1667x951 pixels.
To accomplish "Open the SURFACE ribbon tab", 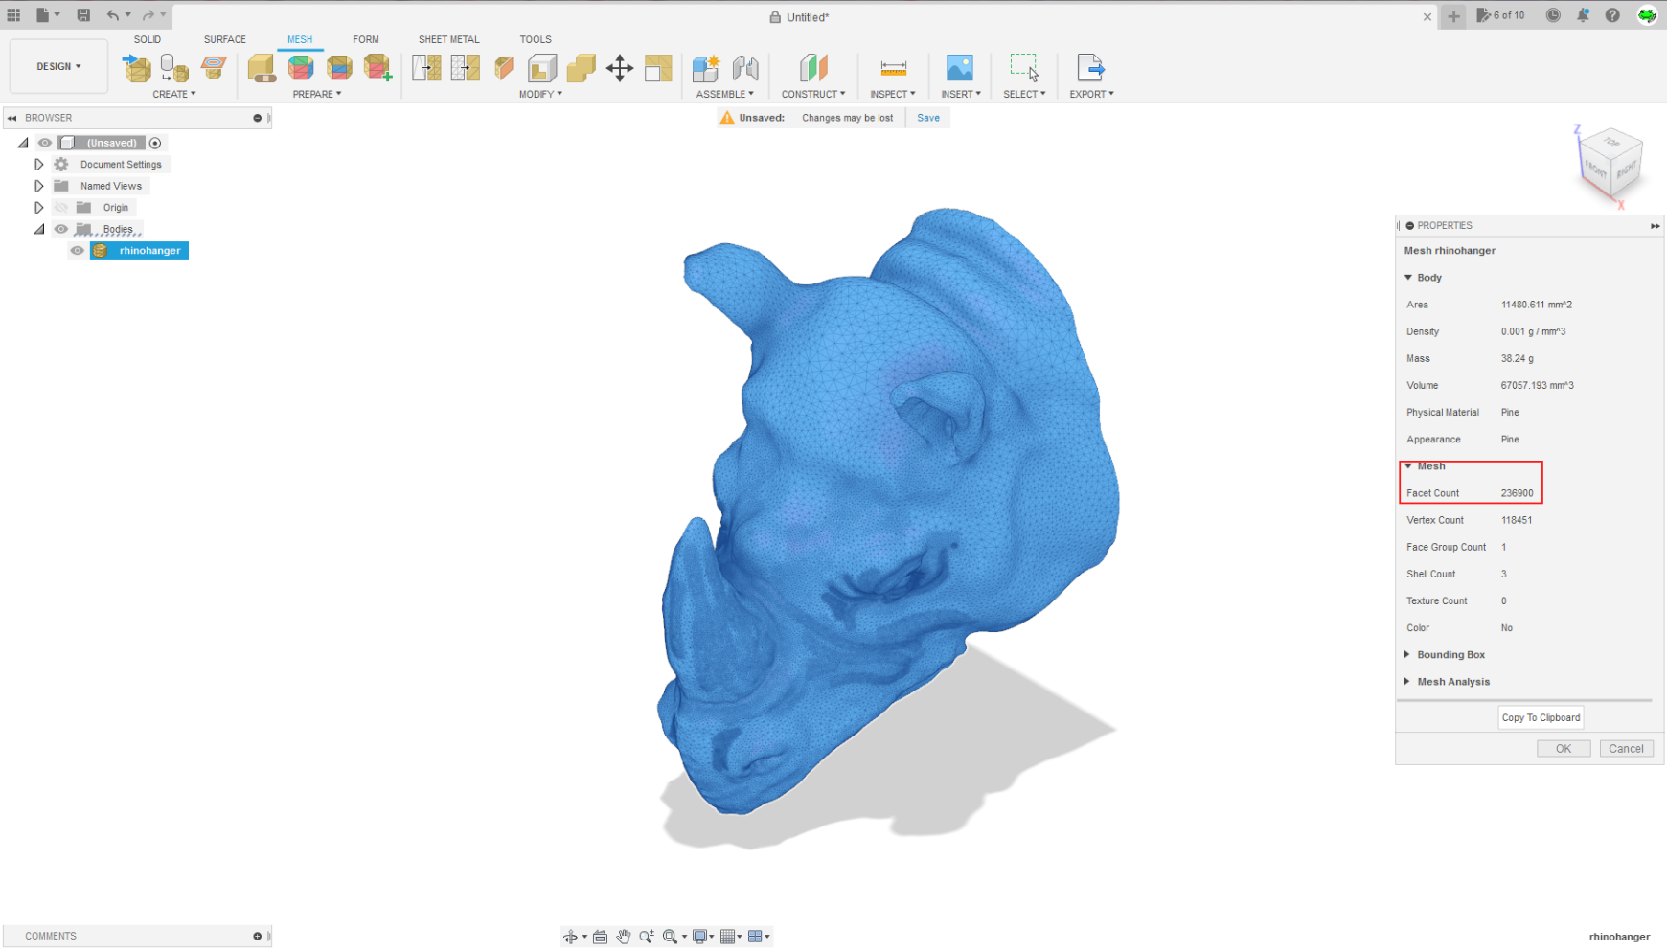I will (x=225, y=39).
